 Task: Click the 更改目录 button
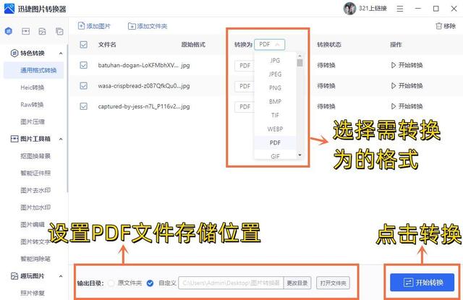point(297,283)
